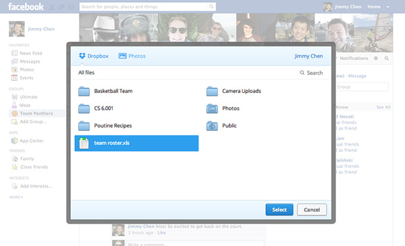Open the CS 6.001 folder icon

point(84,109)
